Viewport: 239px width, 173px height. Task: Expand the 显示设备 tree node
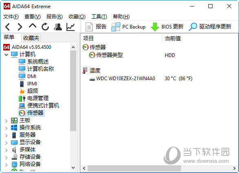pyautogui.click(x=6, y=143)
